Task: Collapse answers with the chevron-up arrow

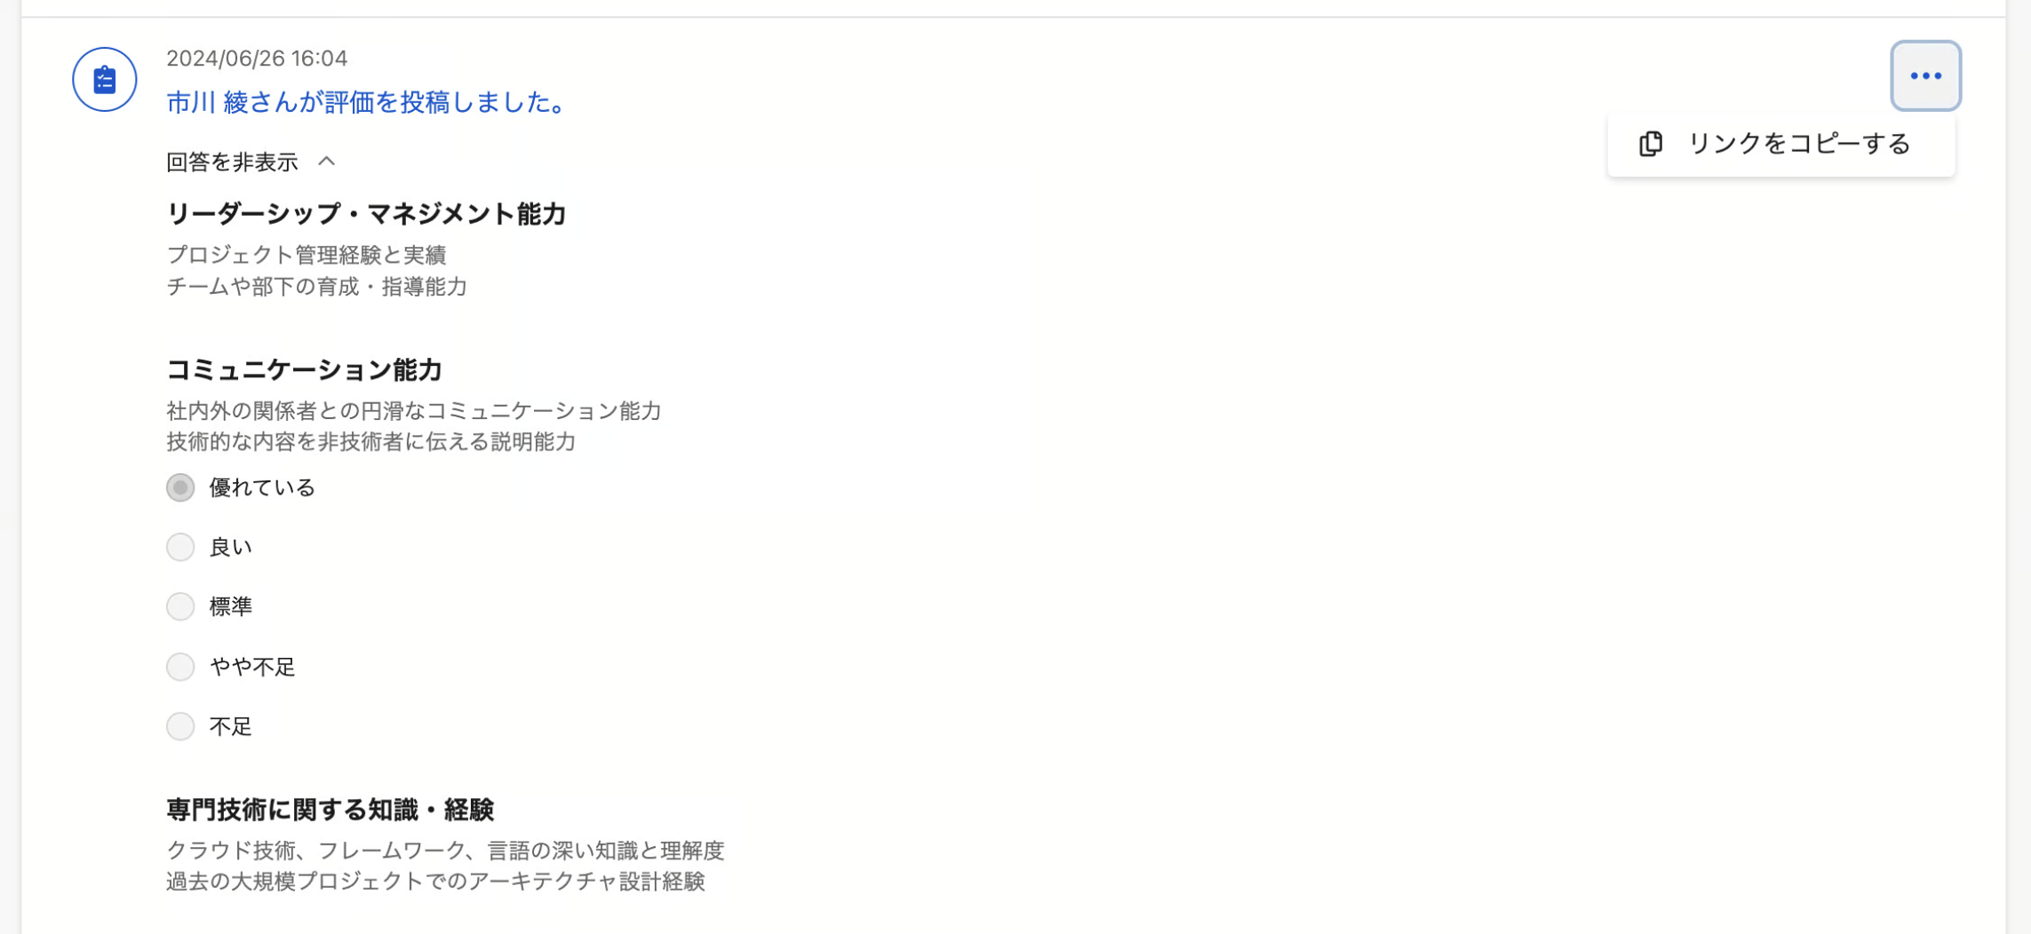Action: (x=327, y=162)
